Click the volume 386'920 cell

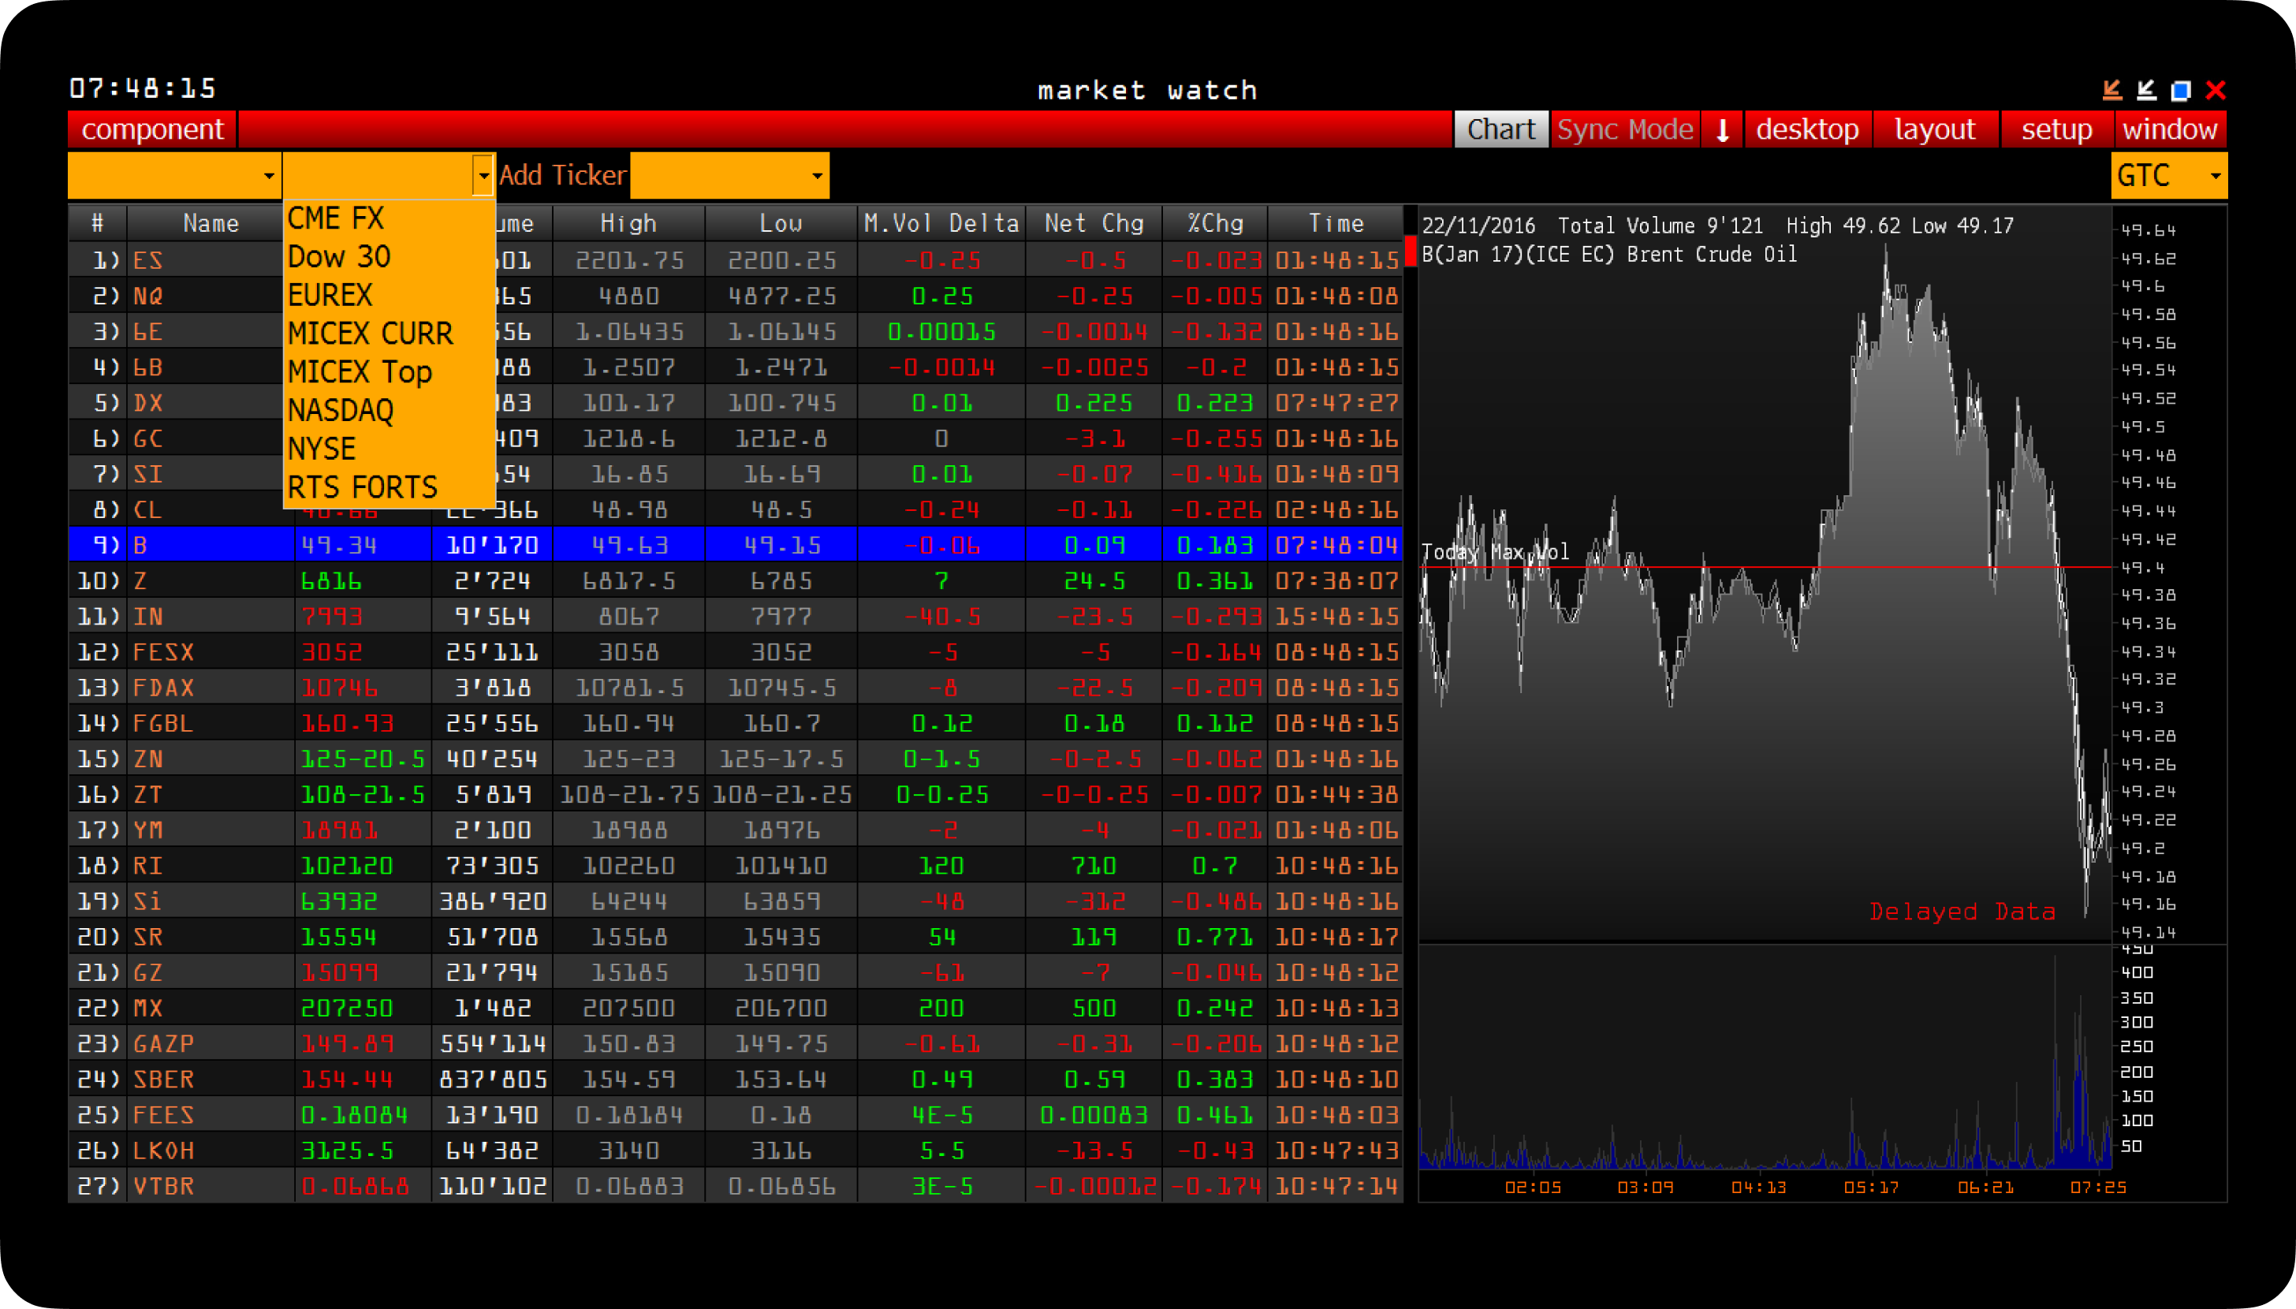(493, 901)
